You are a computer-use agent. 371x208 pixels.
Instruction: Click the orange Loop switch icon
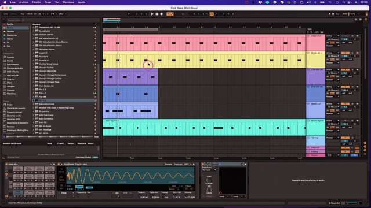pos(211,14)
